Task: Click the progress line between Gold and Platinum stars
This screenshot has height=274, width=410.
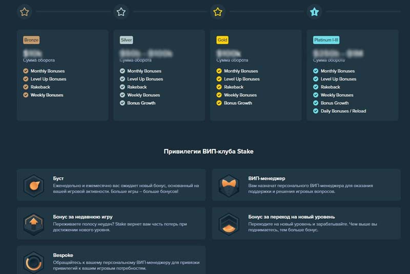Action: pyautogui.click(x=266, y=11)
